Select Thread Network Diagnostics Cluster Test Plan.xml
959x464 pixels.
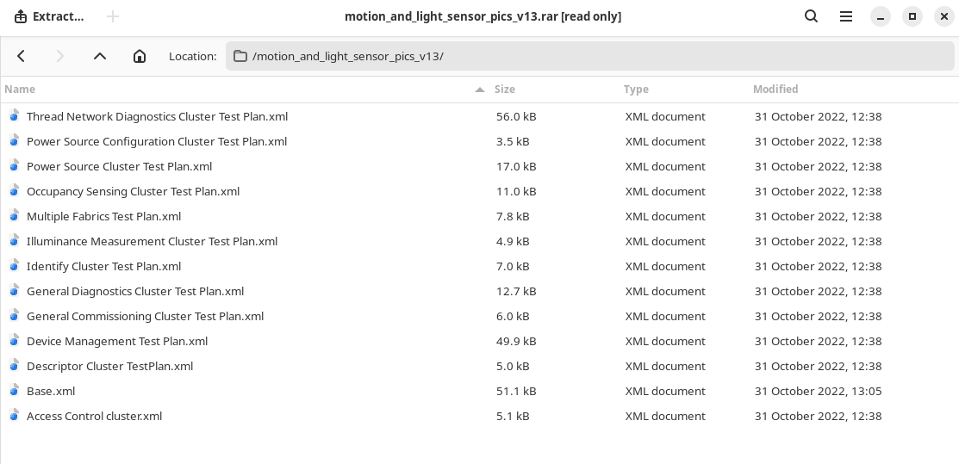[157, 116]
